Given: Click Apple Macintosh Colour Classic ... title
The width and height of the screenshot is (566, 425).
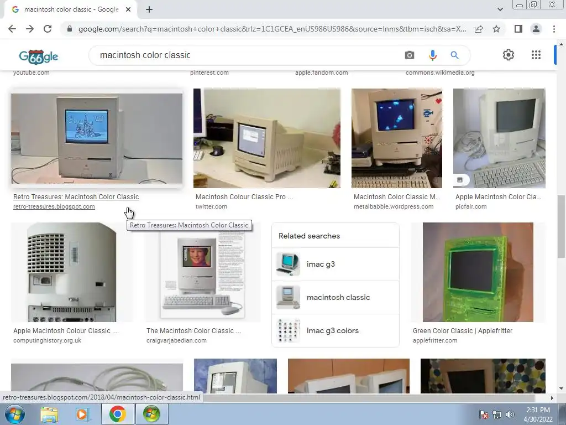Looking at the screenshot, I should click(65, 331).
